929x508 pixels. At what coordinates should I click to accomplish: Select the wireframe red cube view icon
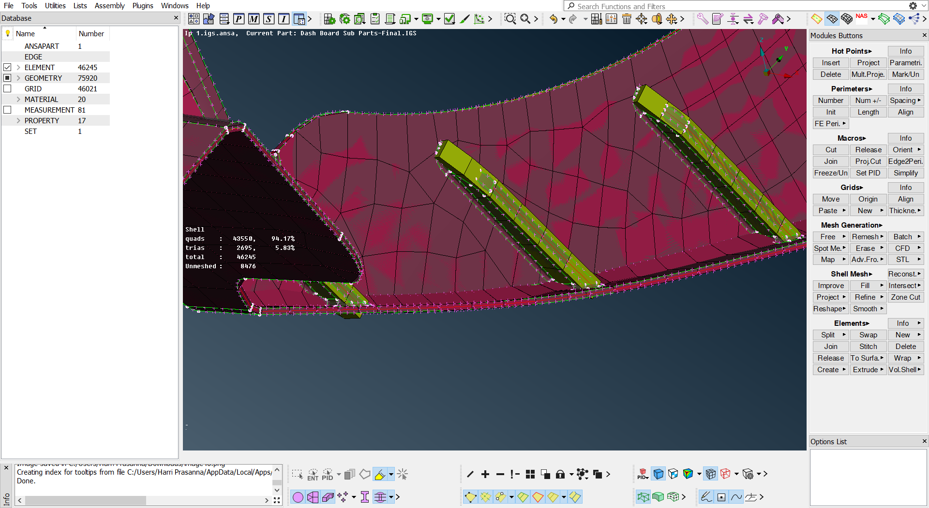coord(725,474)
